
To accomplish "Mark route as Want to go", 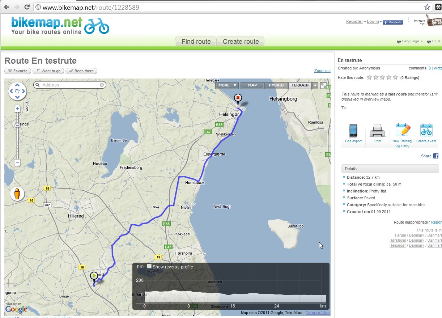I will click(x=48, y=71).
